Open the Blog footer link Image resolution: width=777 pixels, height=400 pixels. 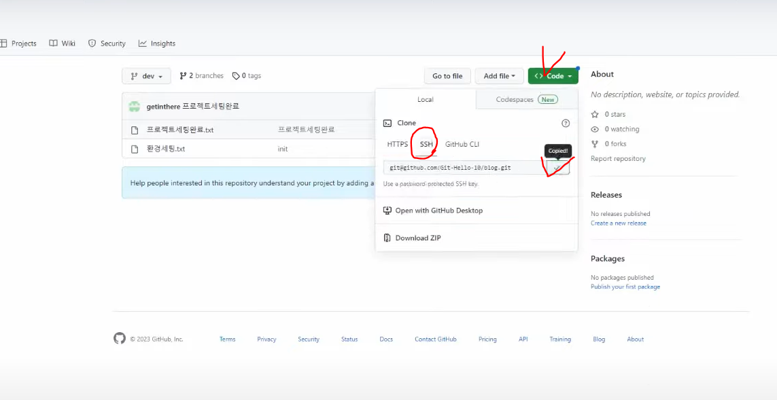pyautogui.click(x=599, y=340)
